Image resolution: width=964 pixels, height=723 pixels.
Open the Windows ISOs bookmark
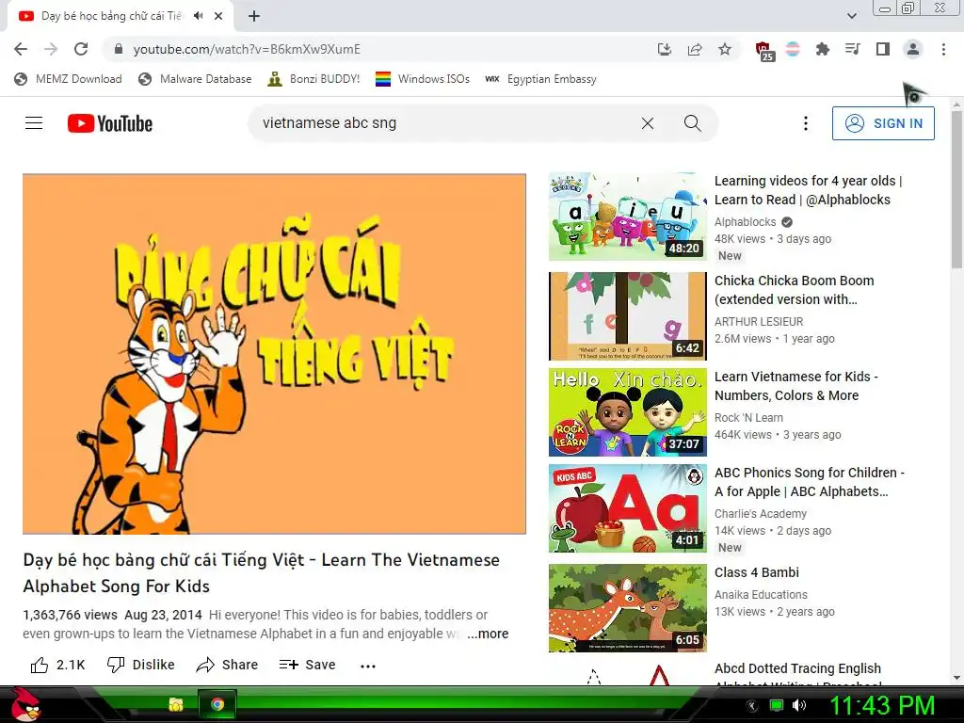(x=423, y=79)
